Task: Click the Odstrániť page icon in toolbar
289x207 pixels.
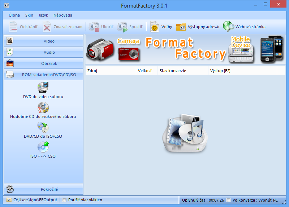Action: [13, 27]
